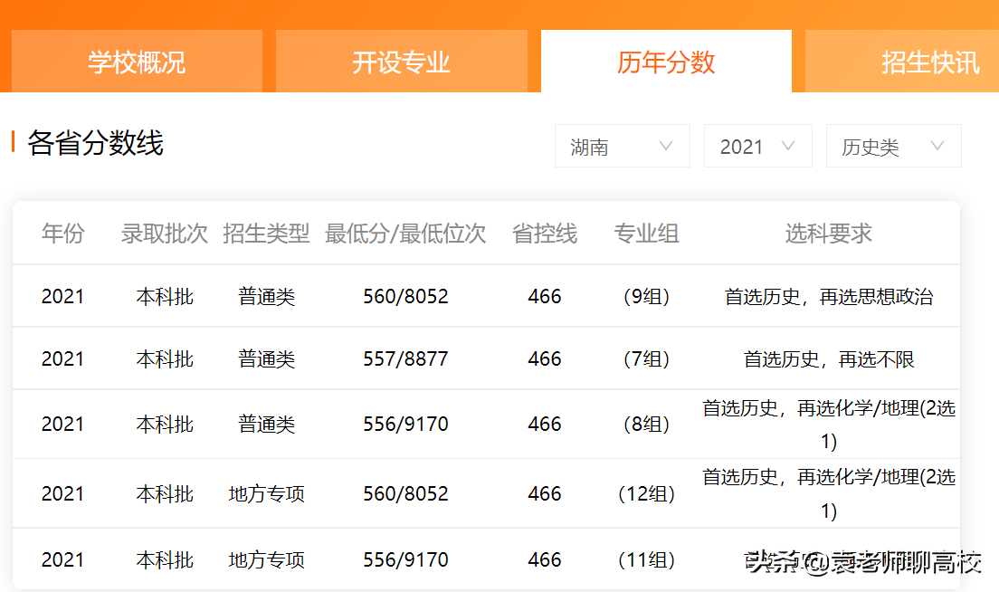Screen dimensions: 999x592
Task: Click score 560/8052 in the first row
Action: (404, 296)
